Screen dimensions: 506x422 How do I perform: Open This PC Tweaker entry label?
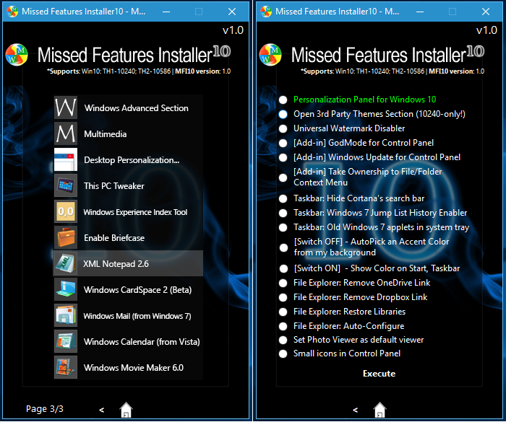point(114,186)
